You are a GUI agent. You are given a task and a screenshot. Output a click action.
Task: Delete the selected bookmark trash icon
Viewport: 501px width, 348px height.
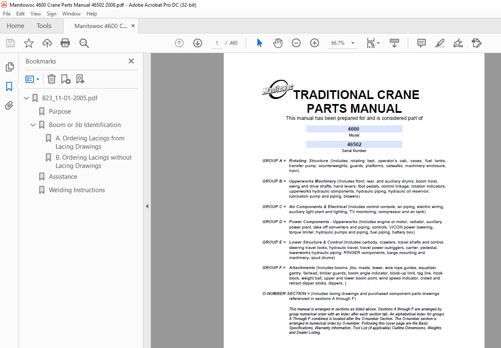[x=51, y=79]
